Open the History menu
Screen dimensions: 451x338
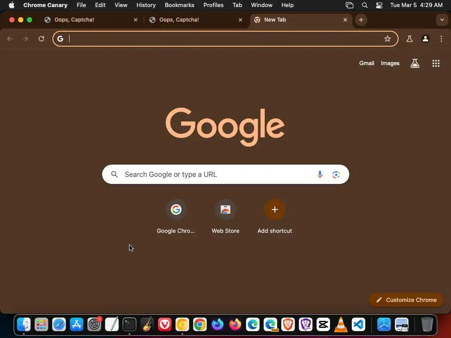(146, 5)
